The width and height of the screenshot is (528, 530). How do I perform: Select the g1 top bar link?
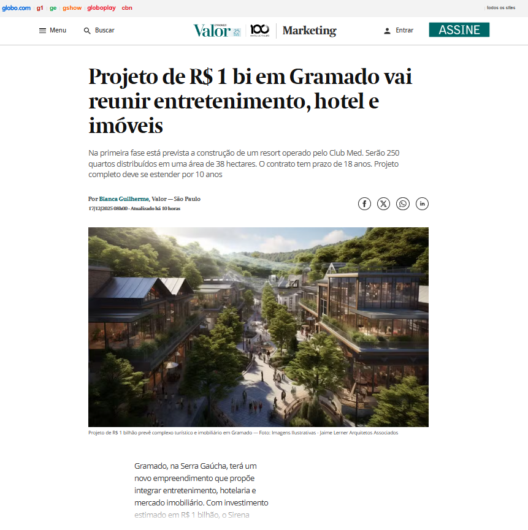tap(40, 8)
